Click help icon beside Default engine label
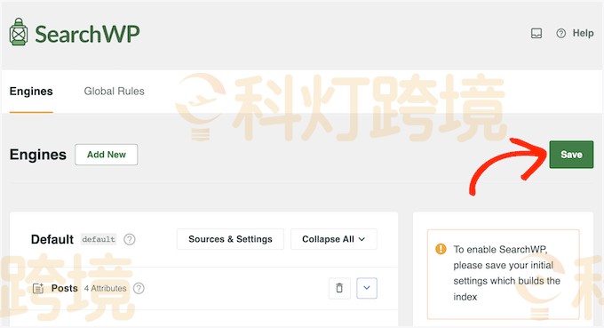 [130, 239]
